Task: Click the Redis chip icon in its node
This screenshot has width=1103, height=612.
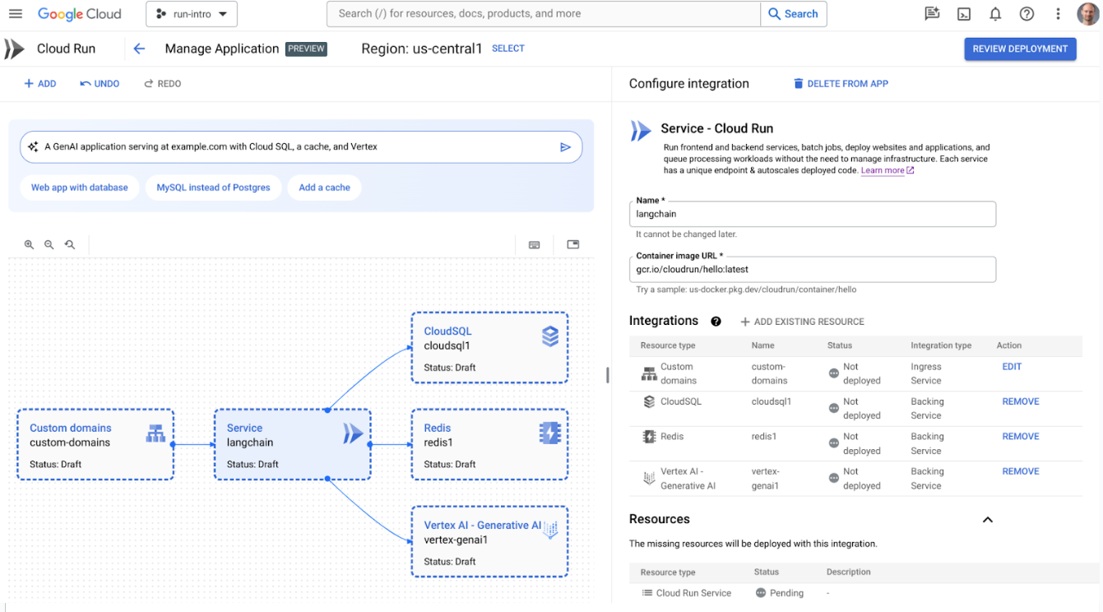Action: tap(550, 433)
